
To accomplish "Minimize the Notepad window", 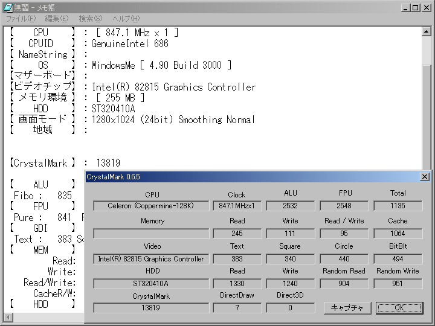I will [x=405, y=8].
